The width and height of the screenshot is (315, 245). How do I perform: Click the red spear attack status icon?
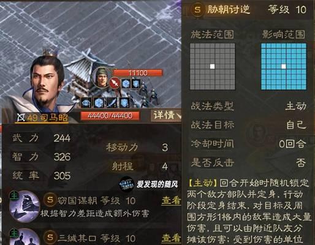pos(115,83)
